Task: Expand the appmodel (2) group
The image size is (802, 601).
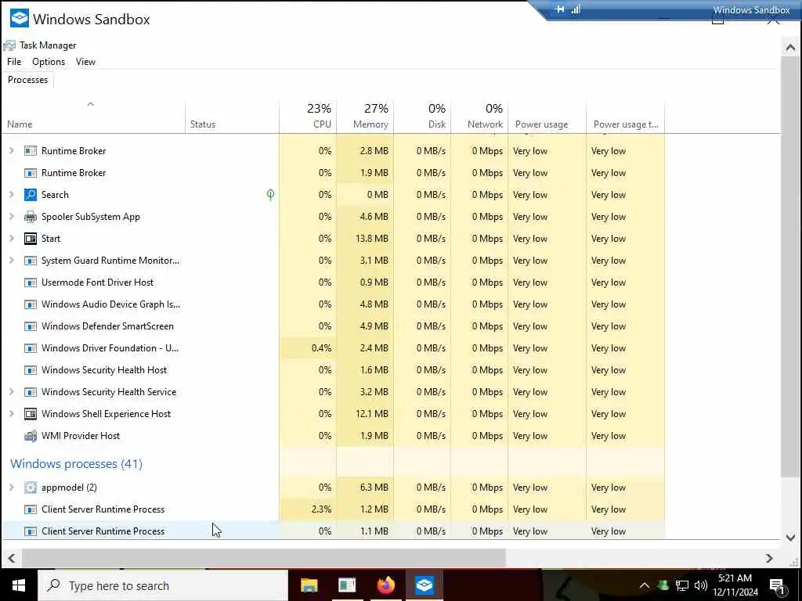Action: click(x=12, y=488)
